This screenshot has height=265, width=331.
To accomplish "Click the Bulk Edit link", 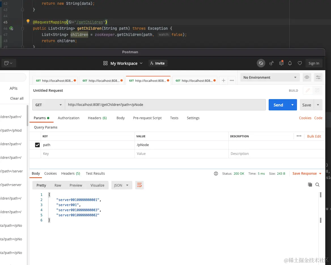I will [314, 136].
